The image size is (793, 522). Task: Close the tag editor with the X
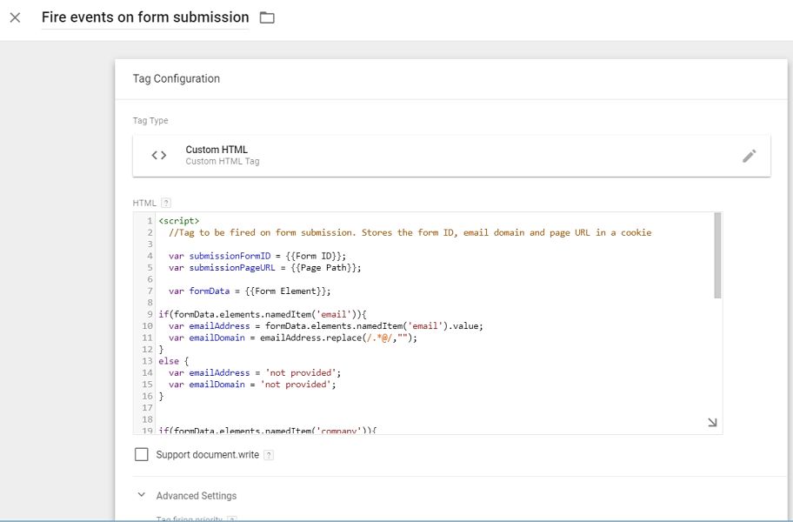click(15, 17)
